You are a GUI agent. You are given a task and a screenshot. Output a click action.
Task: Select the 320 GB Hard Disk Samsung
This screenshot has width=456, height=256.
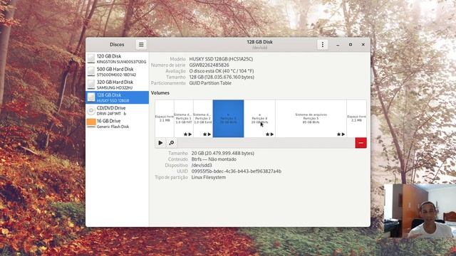click(117, 85)
